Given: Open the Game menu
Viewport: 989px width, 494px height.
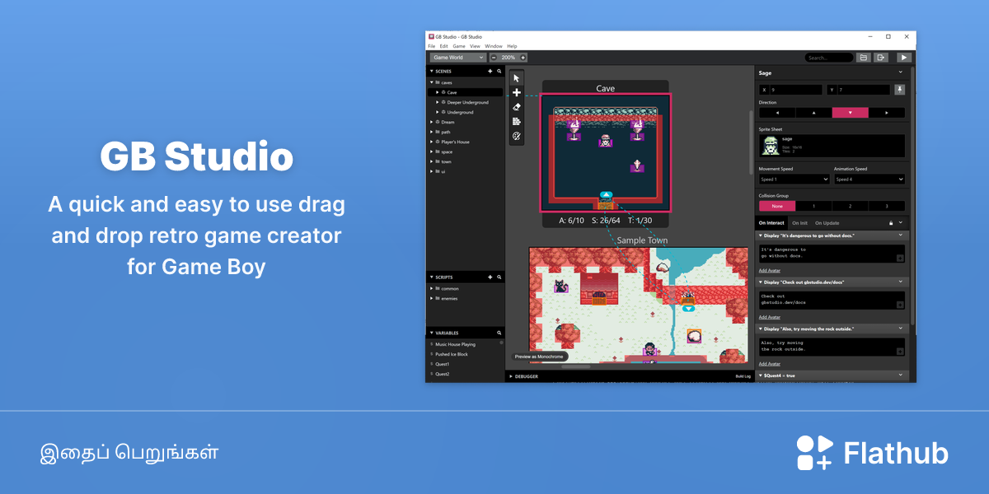Looking at the screenshot, I should [x=459, y=46].
